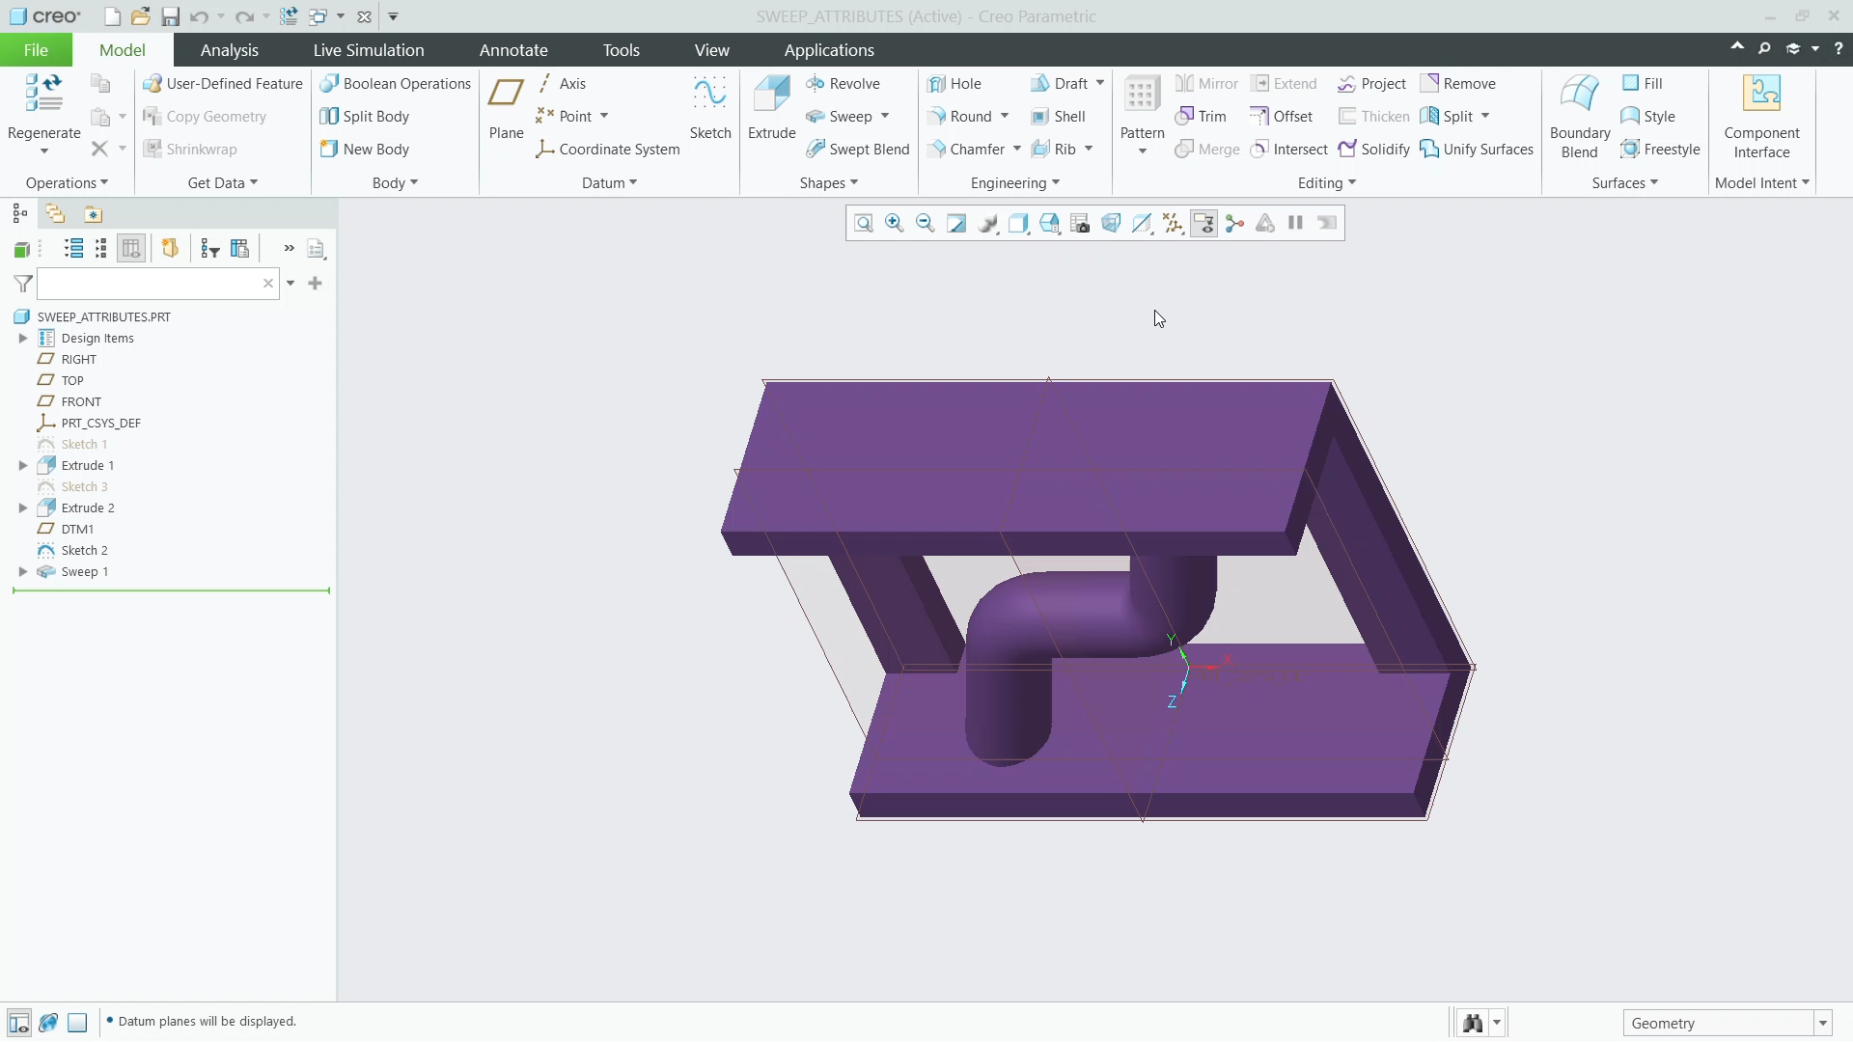Image resolution: width=1853 pixels, height=1042 pixels.
Task: Zoom out using view toolbar
Action: (x=926, y=223)
